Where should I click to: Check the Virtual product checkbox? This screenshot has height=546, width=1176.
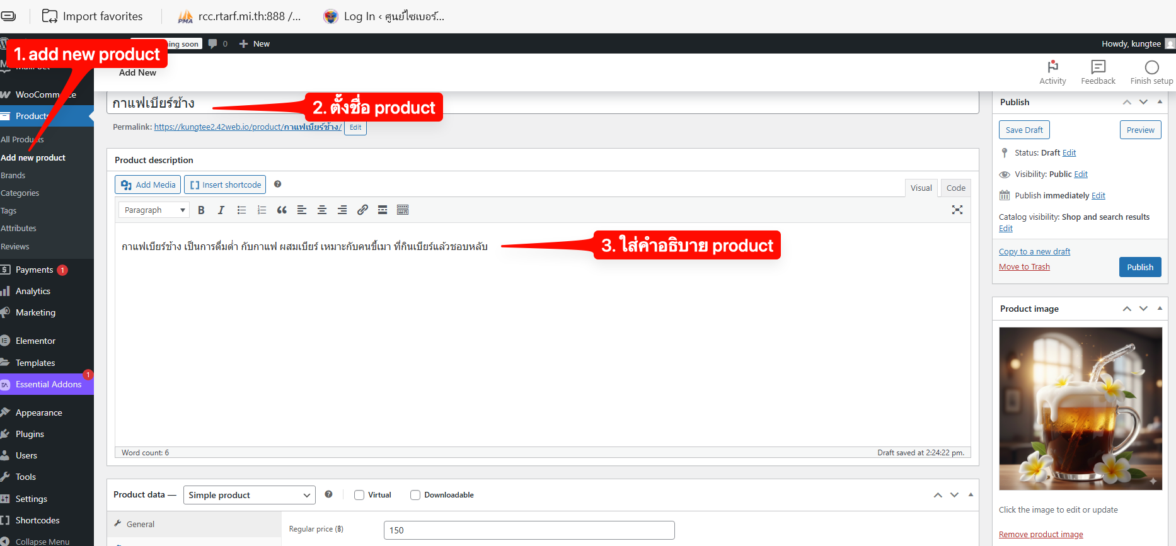click(359, 495)
